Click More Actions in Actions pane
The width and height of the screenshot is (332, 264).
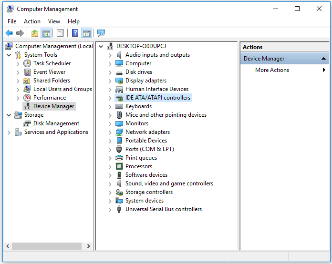coord(272,70)
